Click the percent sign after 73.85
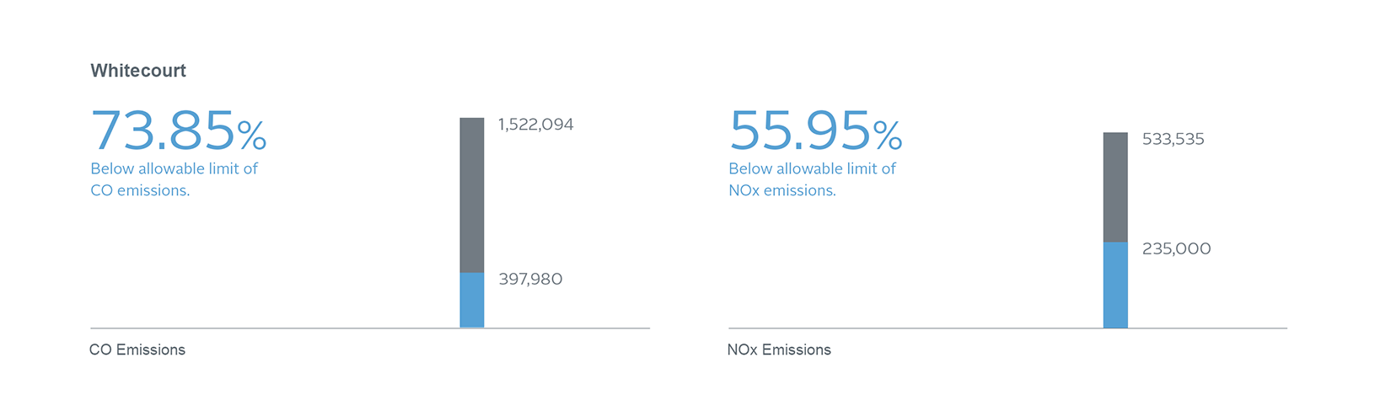The width and height of the screenshot is (1380, 416). 252,135
